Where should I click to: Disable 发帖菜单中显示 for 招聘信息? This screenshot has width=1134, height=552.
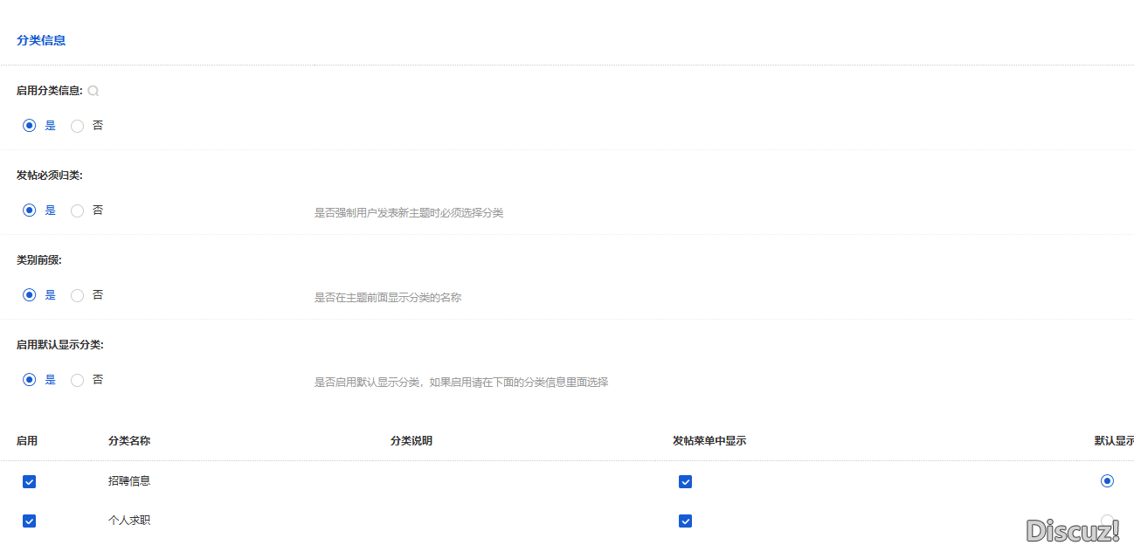[685, 481]
